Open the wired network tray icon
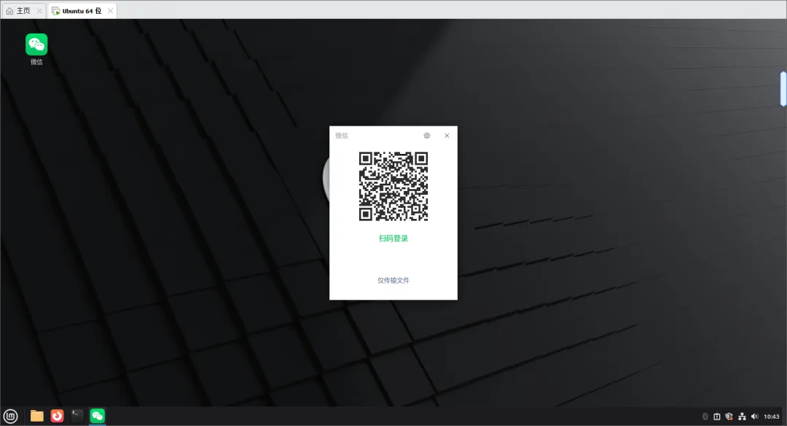The image size is (787, 426). point(742,417)
